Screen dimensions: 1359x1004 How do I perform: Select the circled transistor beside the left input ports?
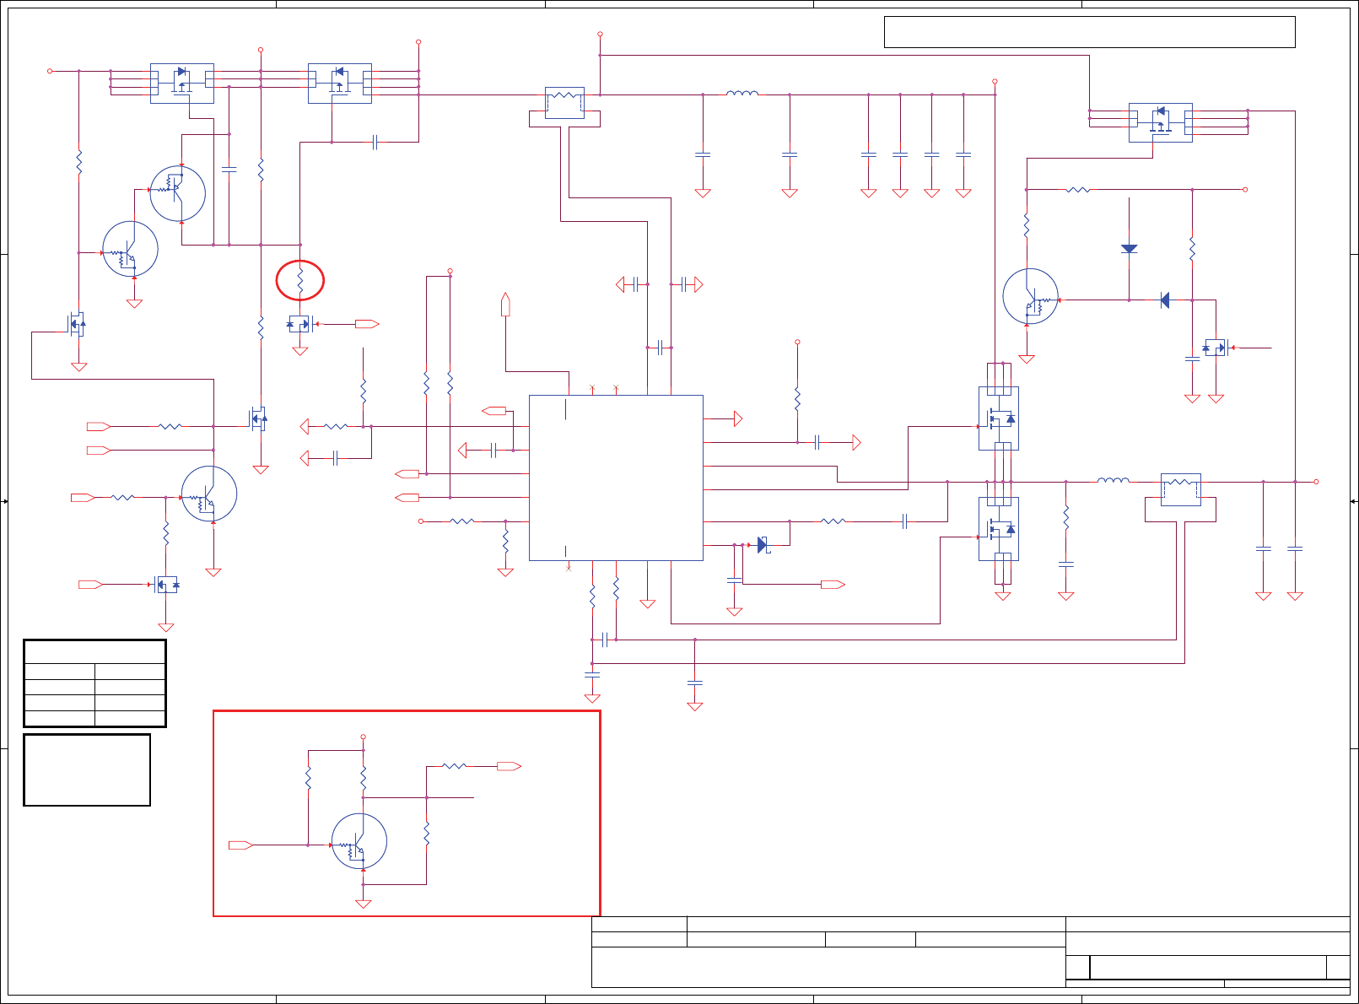click(x=209, y=494)
